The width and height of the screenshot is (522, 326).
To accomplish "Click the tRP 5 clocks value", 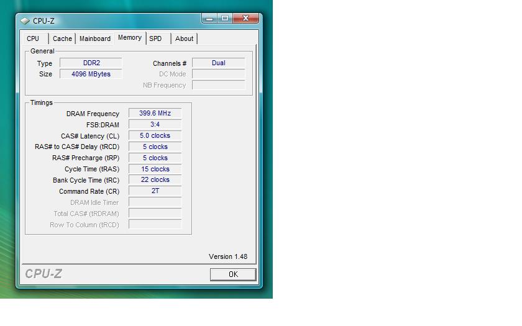I will [x=155, y=158].
